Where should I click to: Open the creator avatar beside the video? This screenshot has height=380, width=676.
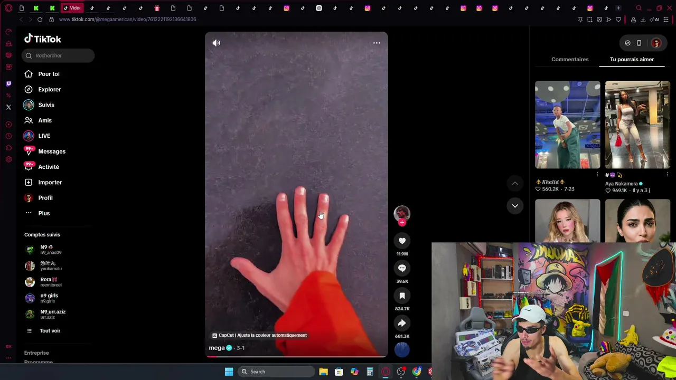[402, 213]
